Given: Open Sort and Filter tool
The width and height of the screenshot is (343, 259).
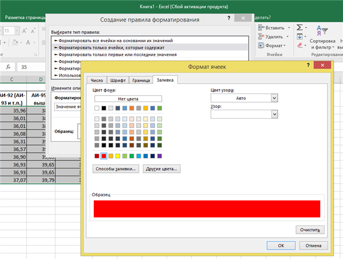Looking at the screenshot, I should [322, 38].
